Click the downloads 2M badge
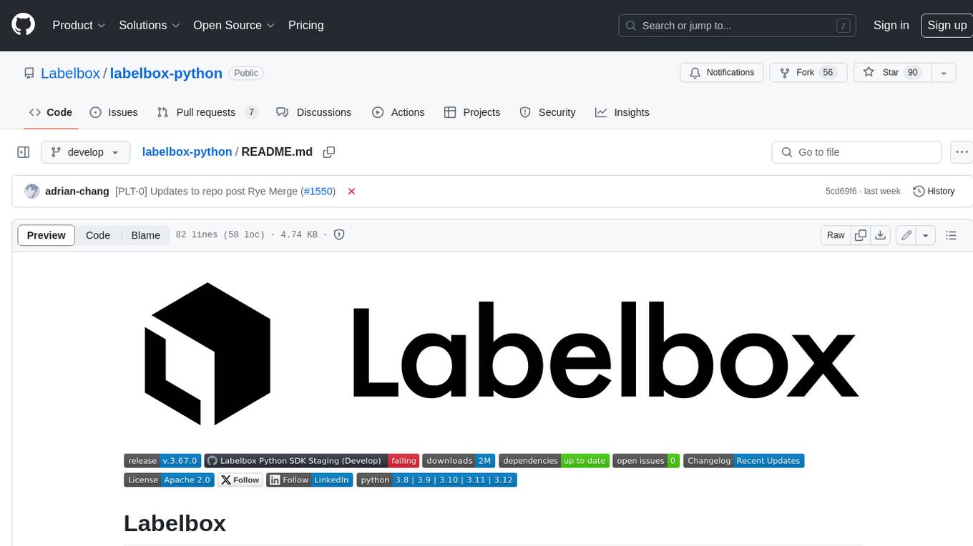This screenshot has height=546, width=973. pos(459,461)
